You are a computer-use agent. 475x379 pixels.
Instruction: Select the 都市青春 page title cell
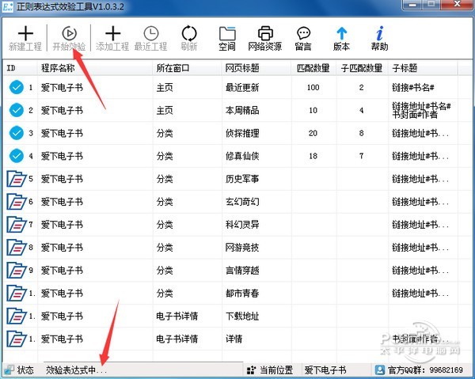point(242,293)
